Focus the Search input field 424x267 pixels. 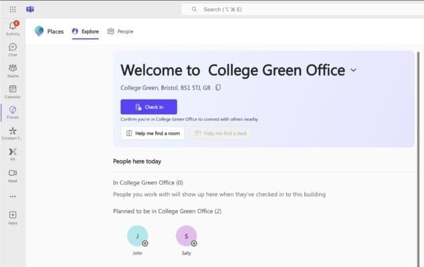click(302, 9)
